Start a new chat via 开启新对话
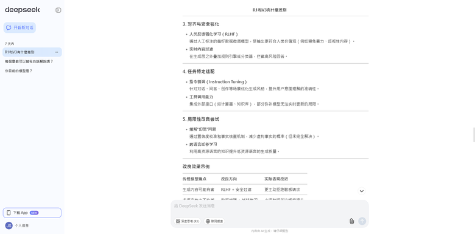This screenshot has height=234, width=475. 19,27
